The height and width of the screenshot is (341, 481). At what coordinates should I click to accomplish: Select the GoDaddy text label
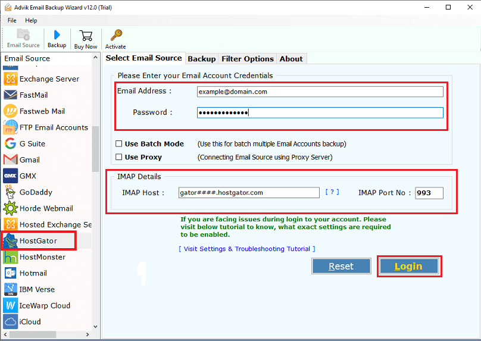(x=36, y=192)
